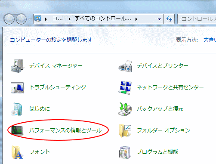Open the デバイス マネージャー toolbox icon
The image size is (216, 164).
click(17, 66)
